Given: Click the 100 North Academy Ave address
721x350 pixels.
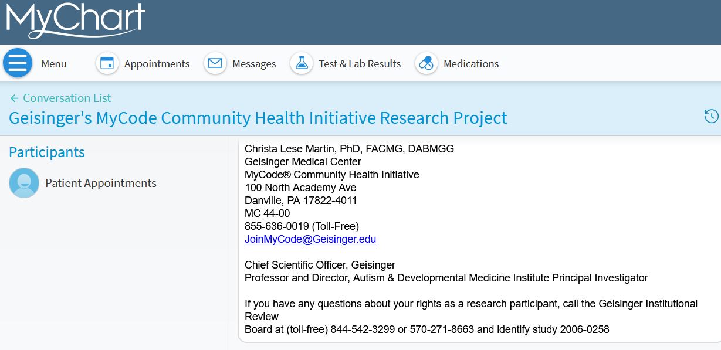Looking at the screenshot, I should 300,188.
